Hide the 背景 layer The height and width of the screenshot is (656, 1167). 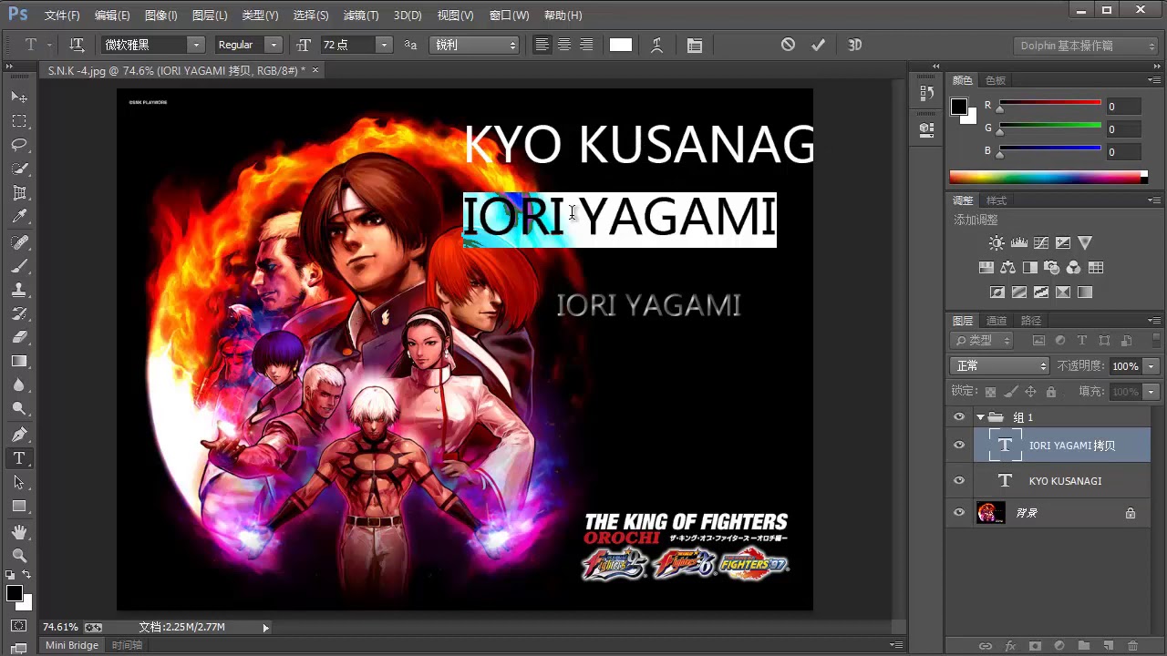pyautogui.click(x=958, y=513)
